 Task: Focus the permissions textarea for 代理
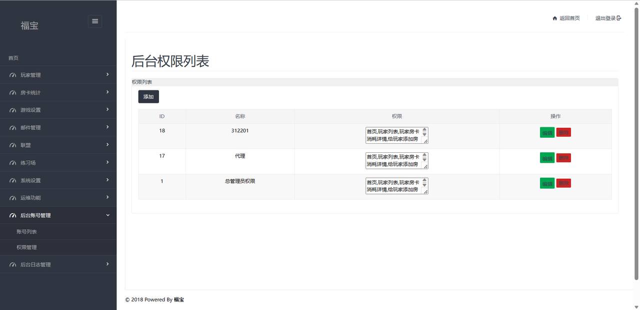(397, 161)
